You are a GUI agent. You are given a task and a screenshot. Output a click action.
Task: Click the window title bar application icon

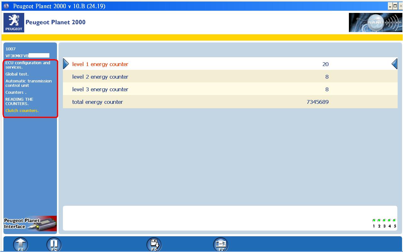tap(6, 6)
